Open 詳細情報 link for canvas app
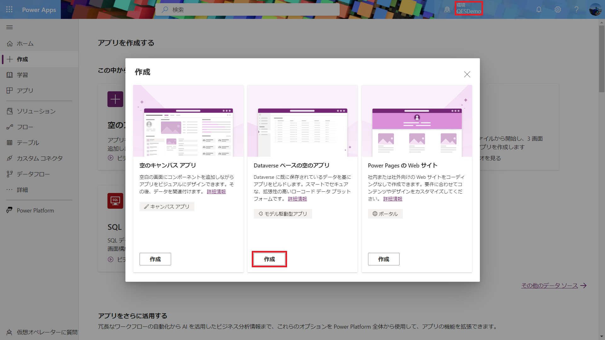This screenshot has width=605, height=340. (216, 191)
